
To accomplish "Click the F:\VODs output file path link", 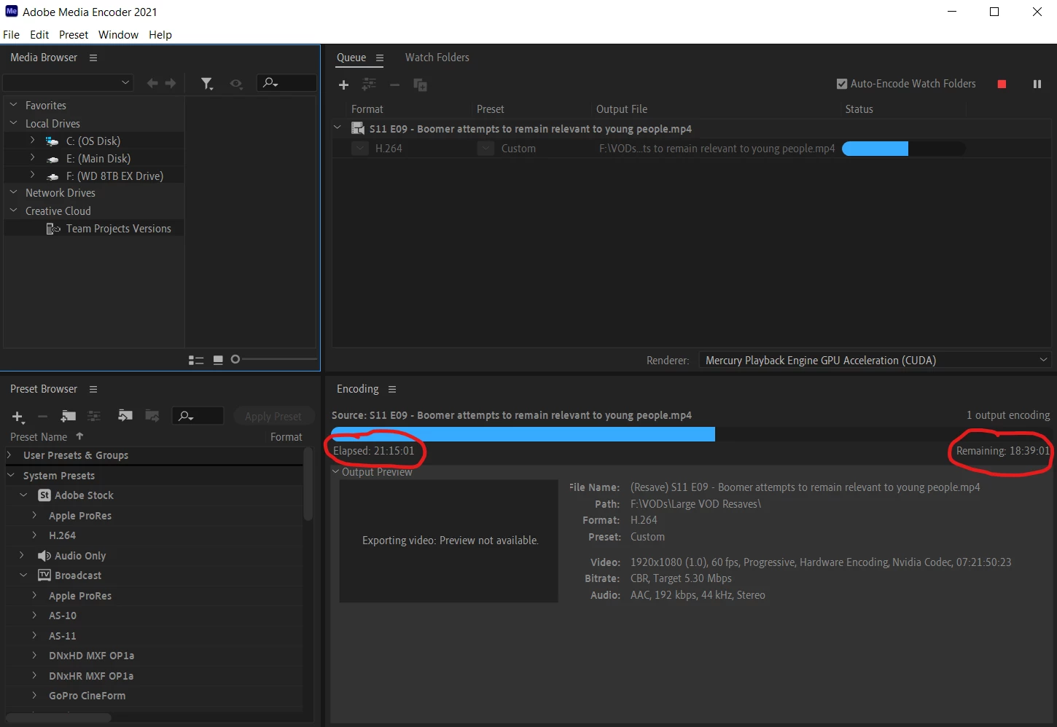I will 717,149.
